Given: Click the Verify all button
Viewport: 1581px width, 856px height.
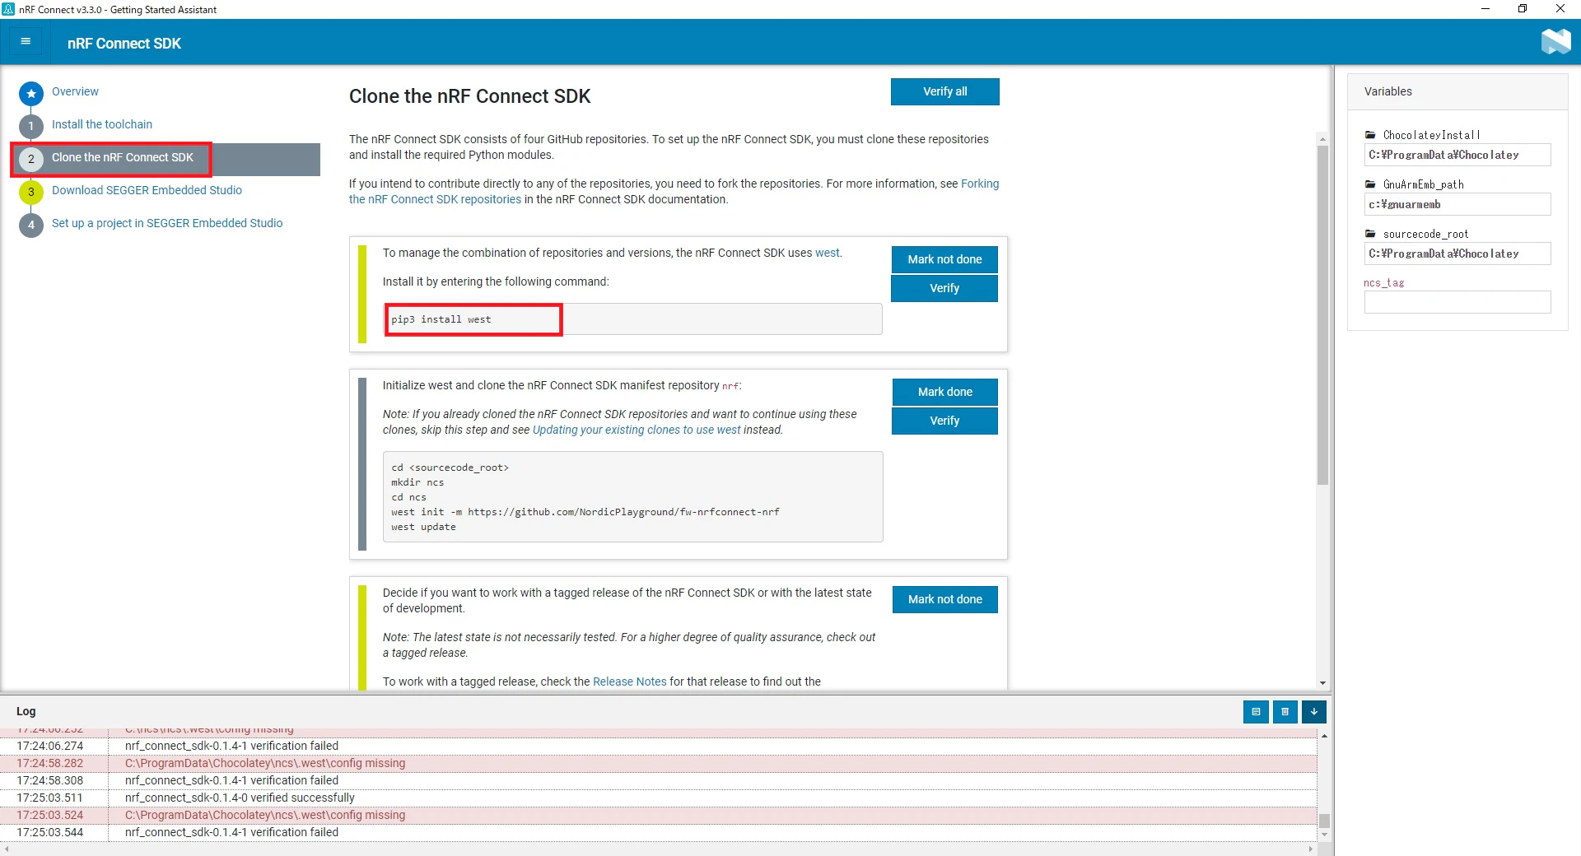Looking at the screenshot, I should [944, 91].
